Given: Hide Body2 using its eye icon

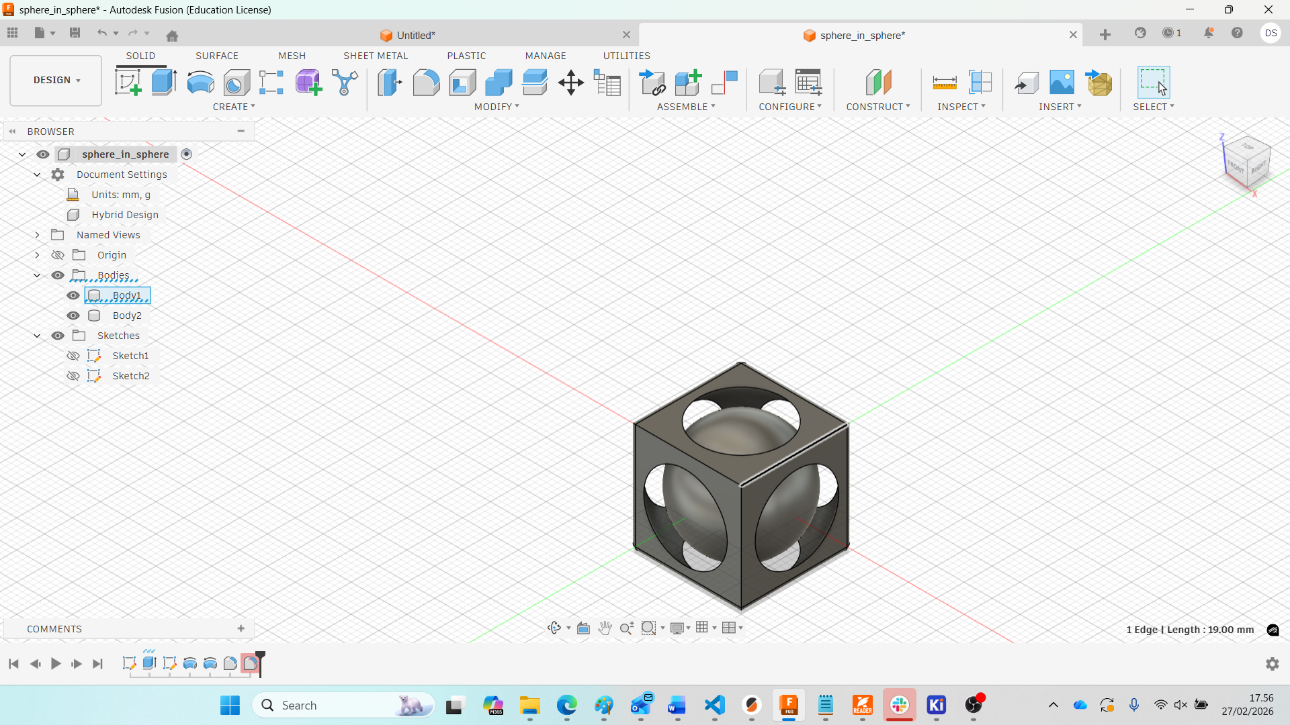Looking at the screenshot, I should coord(73,316).
